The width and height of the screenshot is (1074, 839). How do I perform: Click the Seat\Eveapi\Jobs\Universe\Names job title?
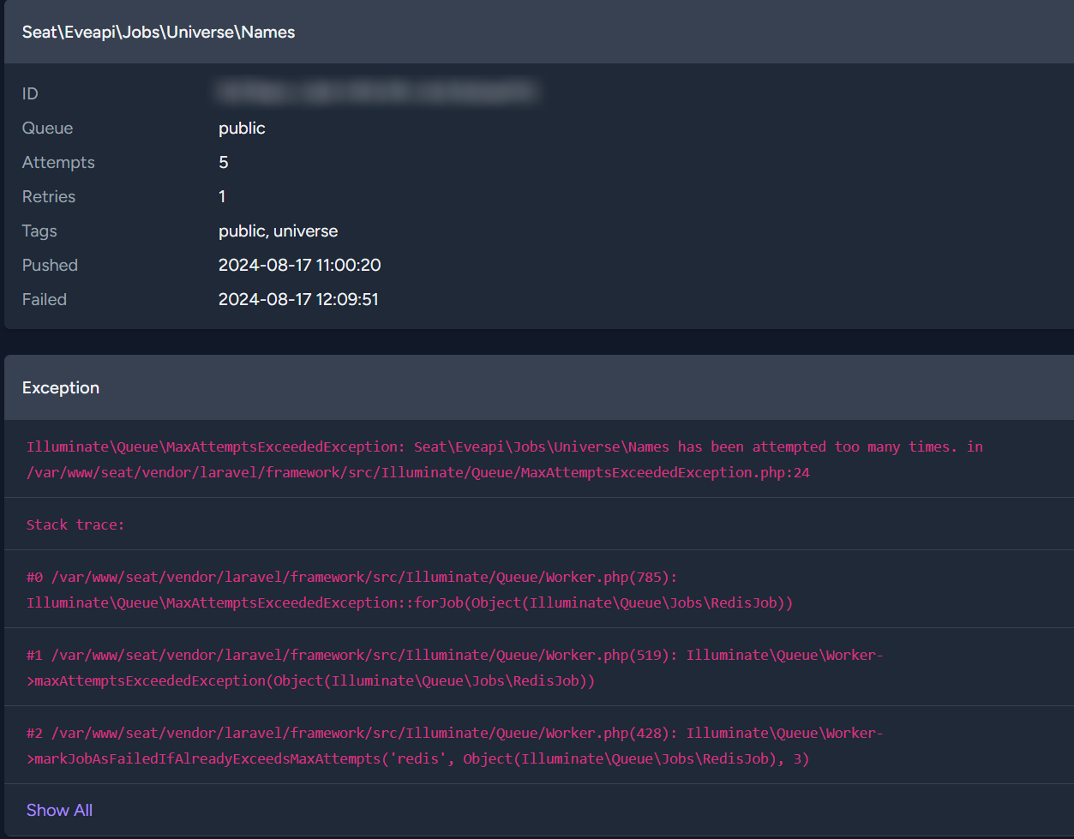point(159,32)
